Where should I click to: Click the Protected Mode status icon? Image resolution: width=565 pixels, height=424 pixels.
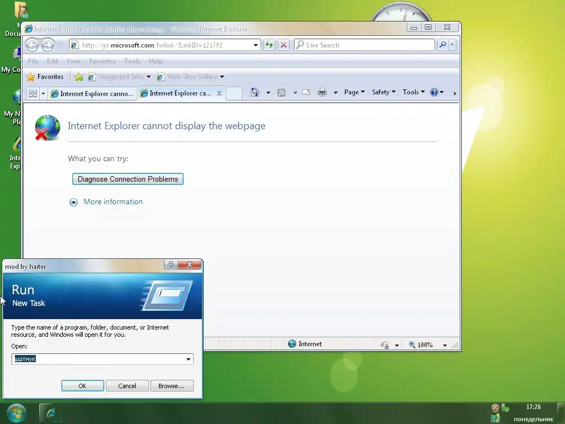pyautogui.click(x=385, y=345)
